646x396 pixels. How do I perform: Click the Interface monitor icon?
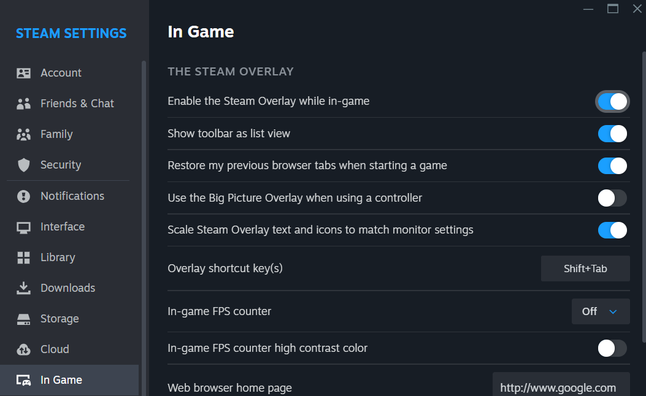(24, 227)
